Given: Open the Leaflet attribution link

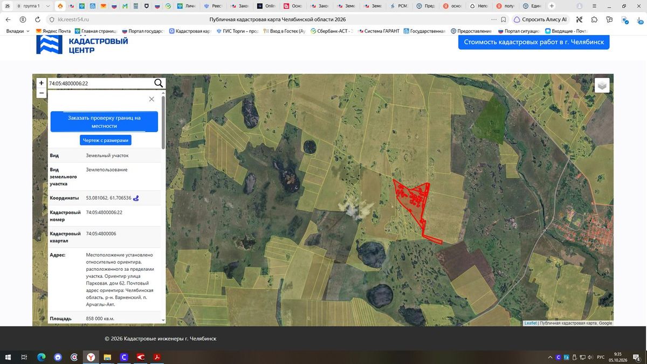Looking at the screenshot, I should point(531,323).
